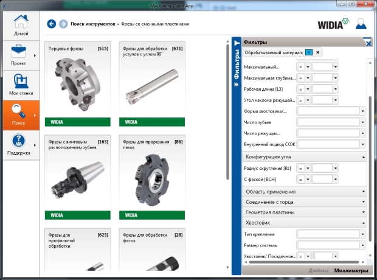Open value dropdown for Радиус скругления
The image size is (377, 280).
coord(336,168)
